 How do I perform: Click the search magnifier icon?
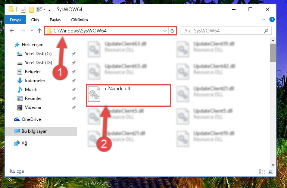[266, 31]
